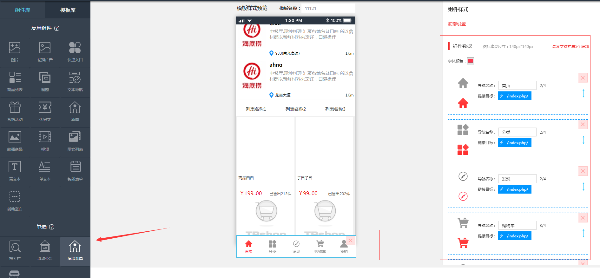Add the 轮播广告 carousel ad component
Viewport: 600px width, 278px height.
(45, 52)
